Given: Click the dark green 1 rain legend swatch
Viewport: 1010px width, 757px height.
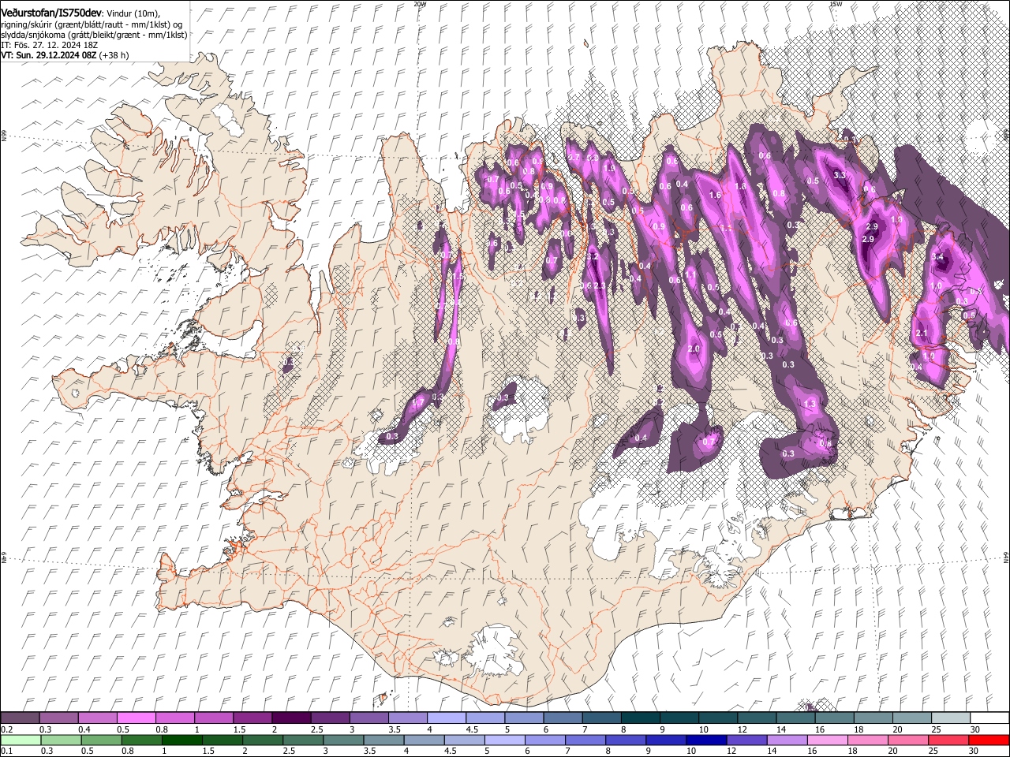Looking at the screenshot, I should (x=182, y=740).
